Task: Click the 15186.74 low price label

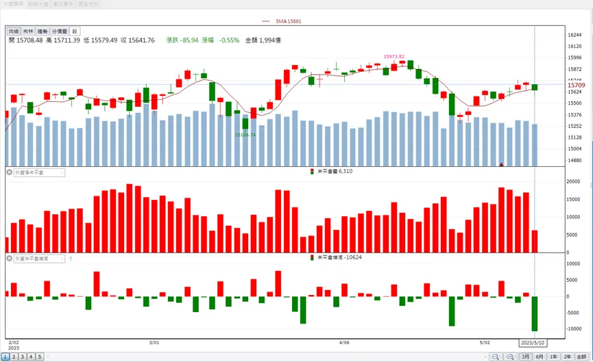Action: pos(245,135)
